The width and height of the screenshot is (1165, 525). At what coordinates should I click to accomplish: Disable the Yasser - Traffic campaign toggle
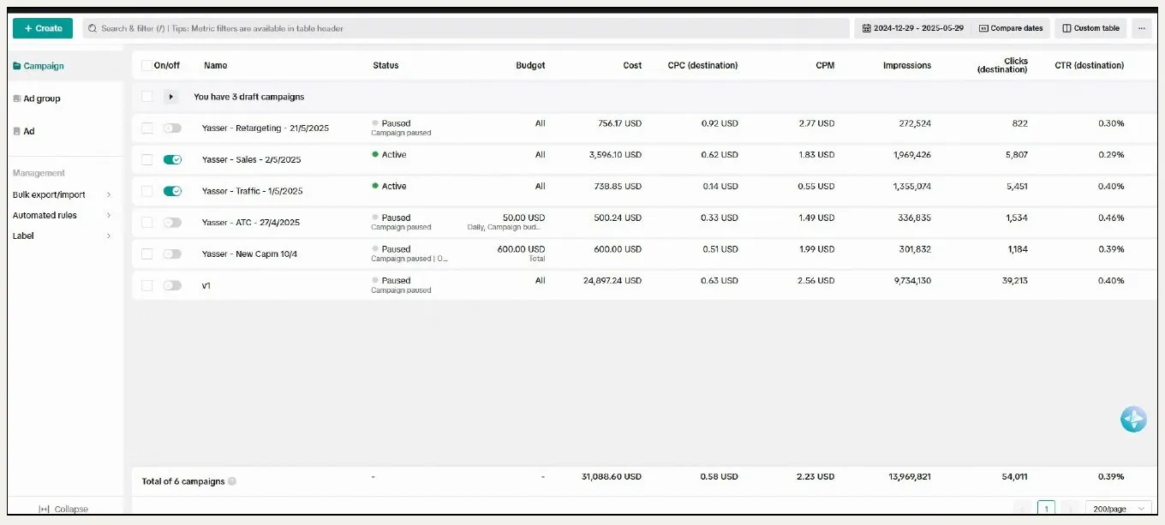172,191
